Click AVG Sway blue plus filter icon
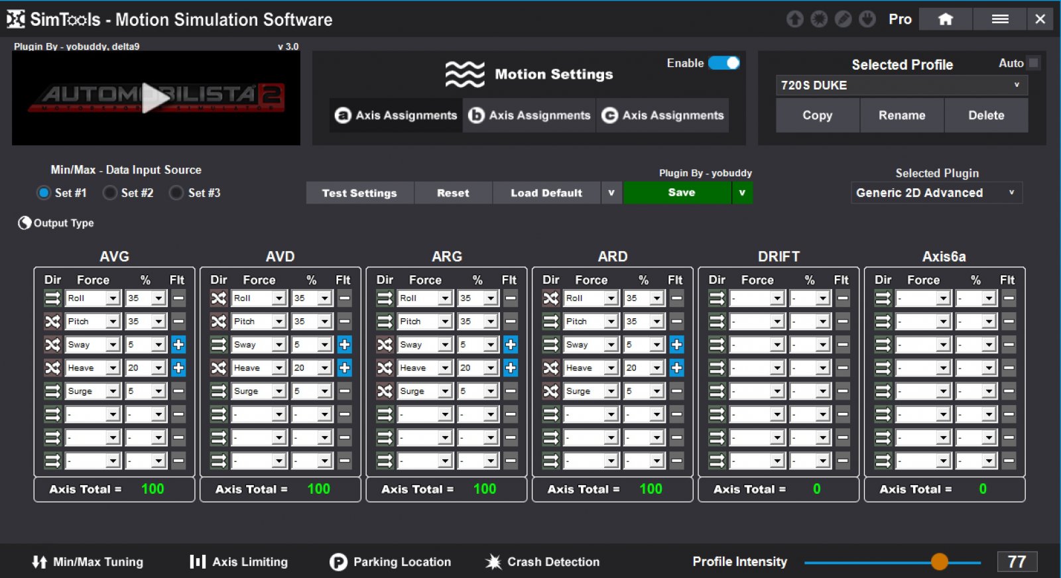 click(178, 345)
